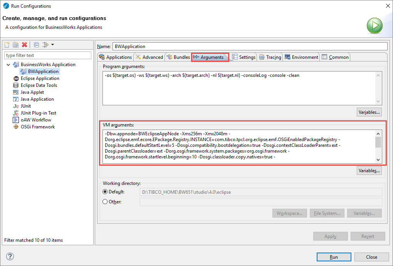Switch to the Settings tab
This screenshot has width=393, height=266.
coord(244,57)
